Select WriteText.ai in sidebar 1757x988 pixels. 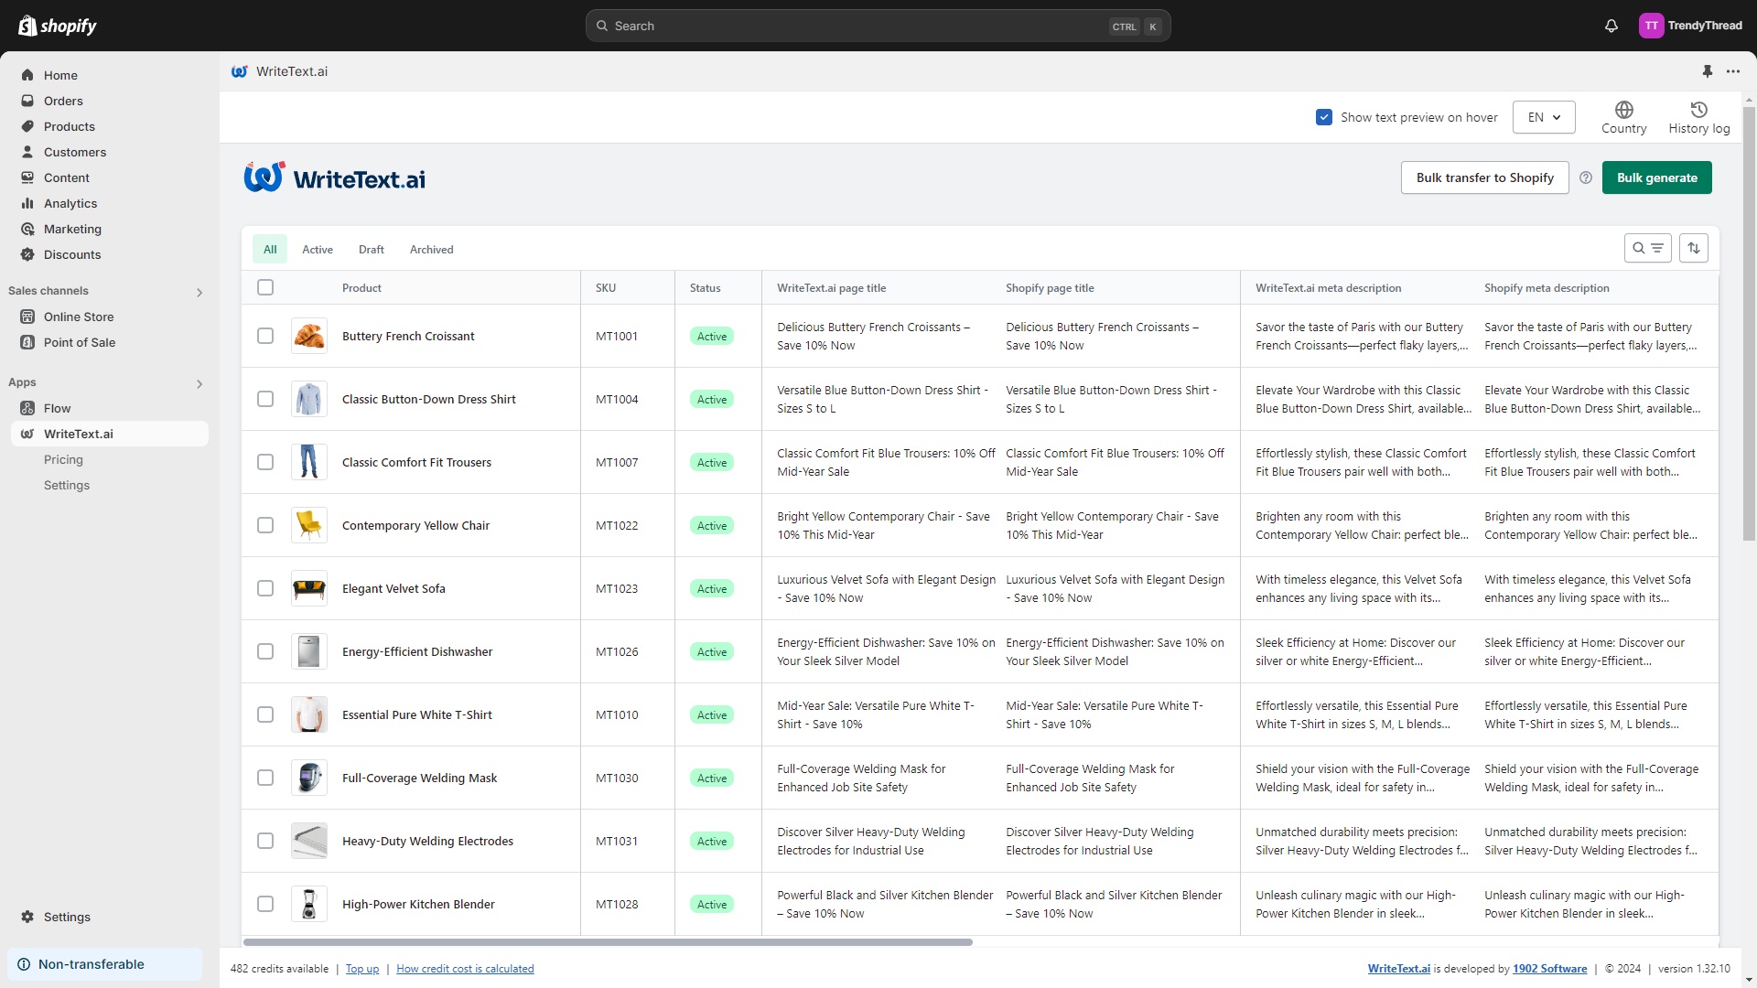110,434
